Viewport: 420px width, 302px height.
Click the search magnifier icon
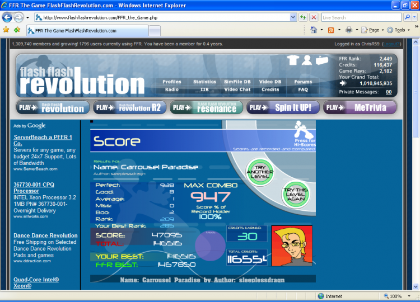point(407,18)
